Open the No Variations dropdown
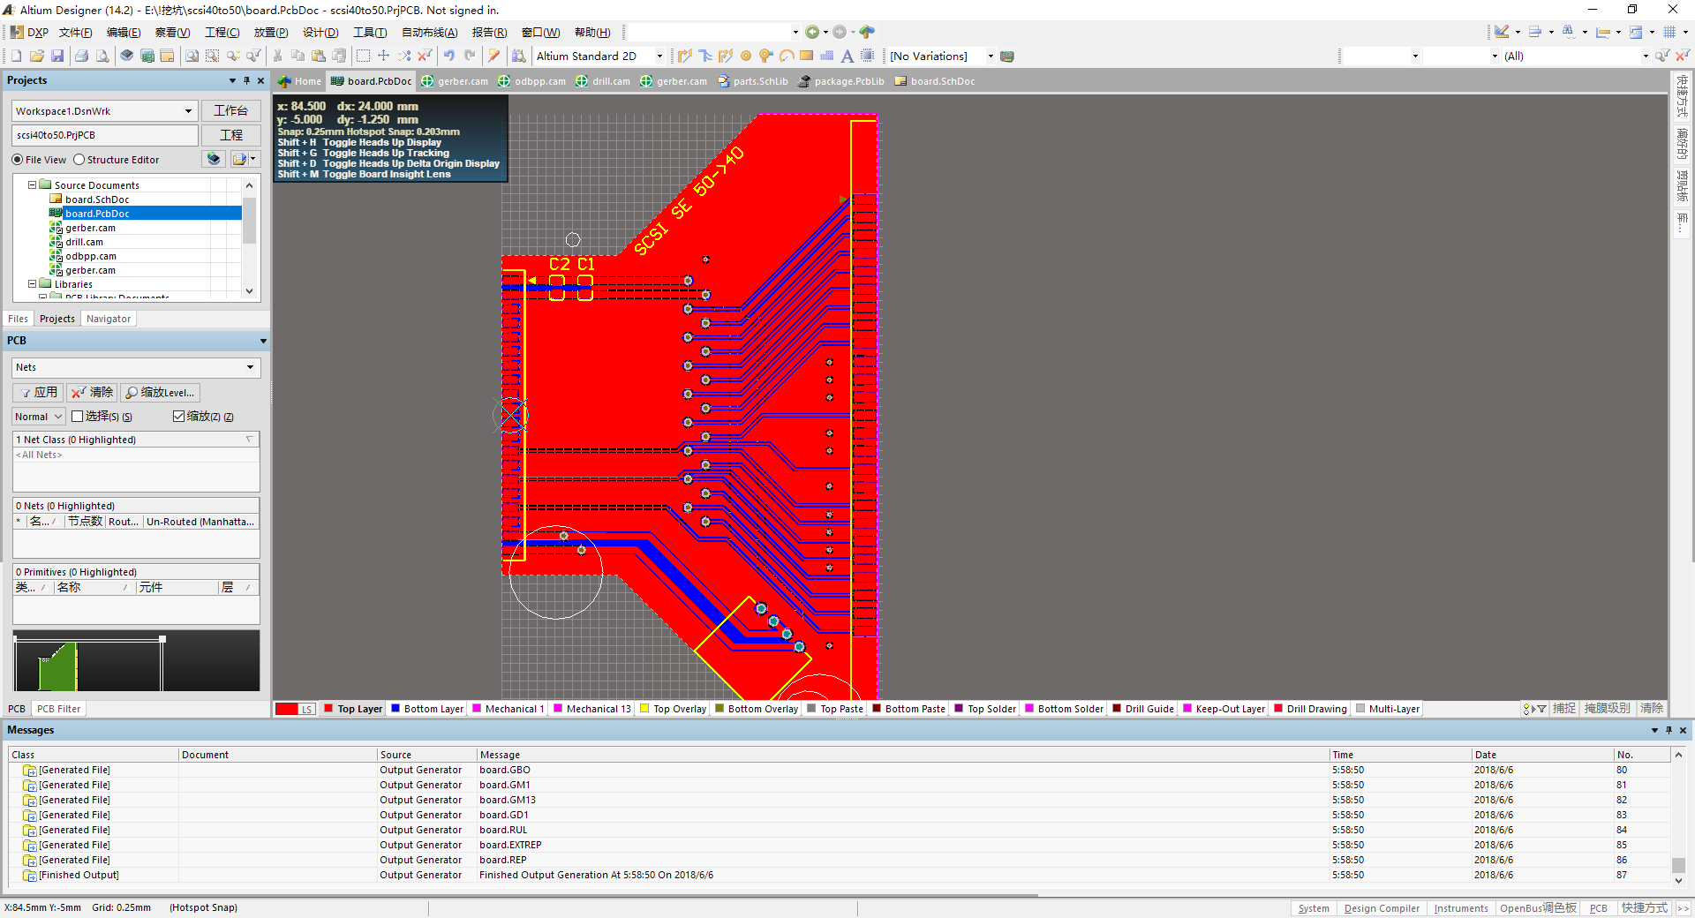Screen dimensions: 1695x918 pyautogui.click(x=991, y=56)
